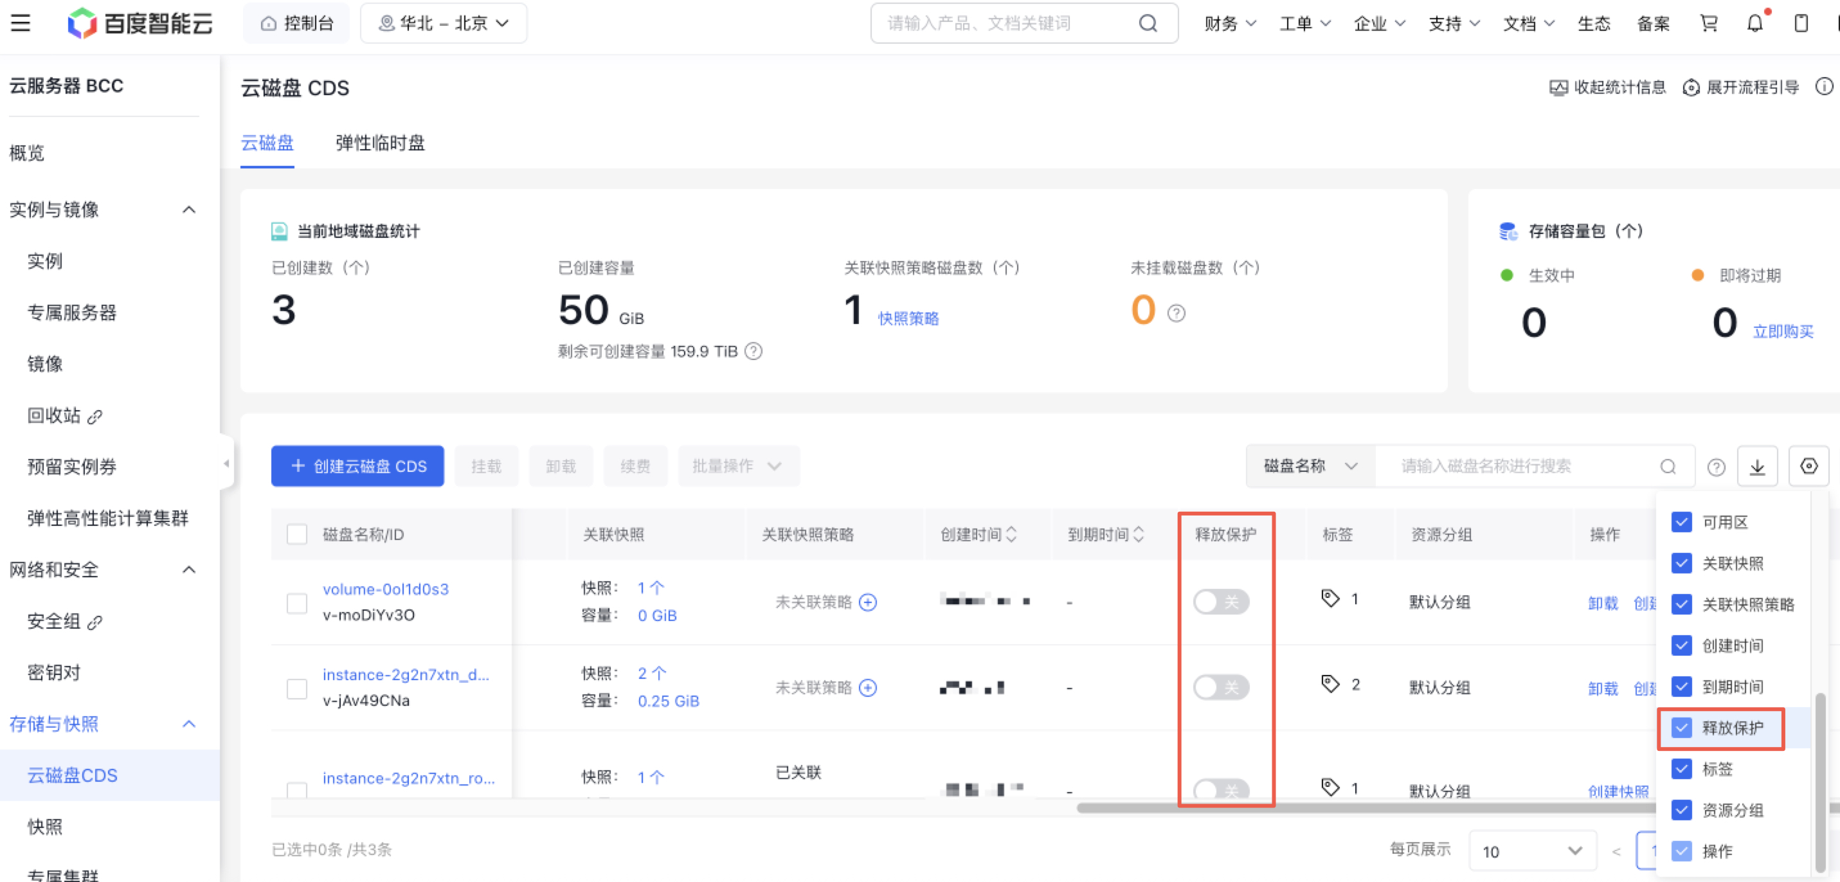
Task: Sort by 创建时间 column arrows
Action: [1011, 534]
